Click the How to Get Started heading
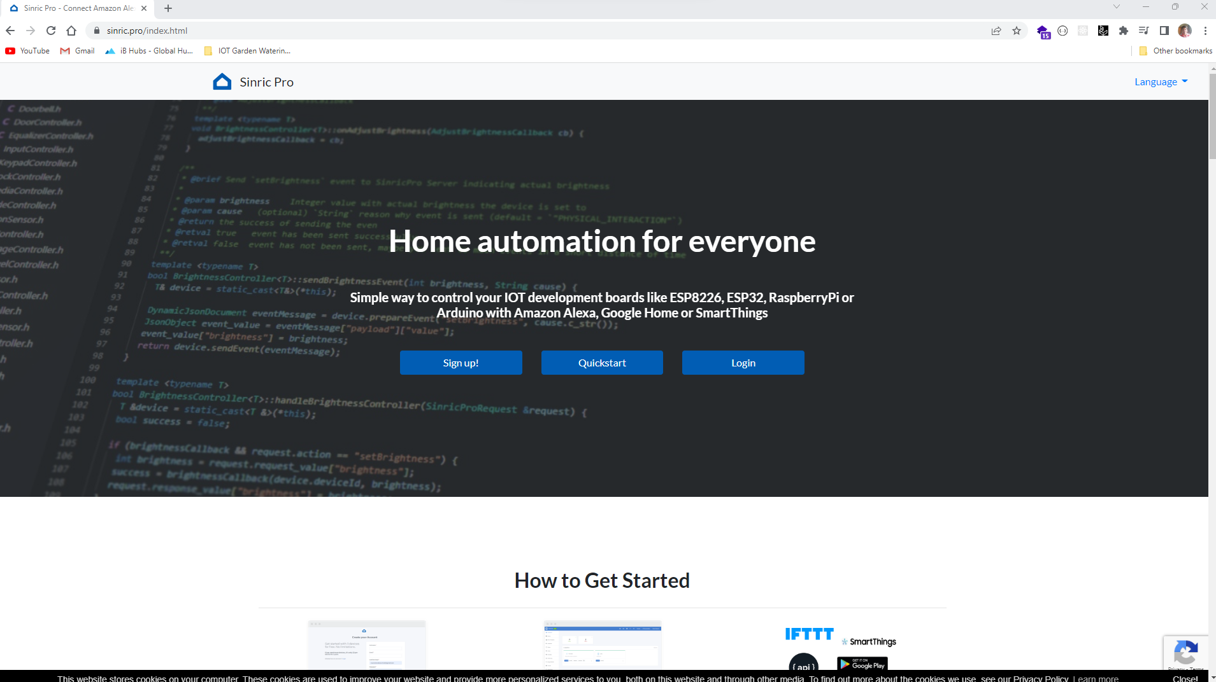 coord(602,580)
